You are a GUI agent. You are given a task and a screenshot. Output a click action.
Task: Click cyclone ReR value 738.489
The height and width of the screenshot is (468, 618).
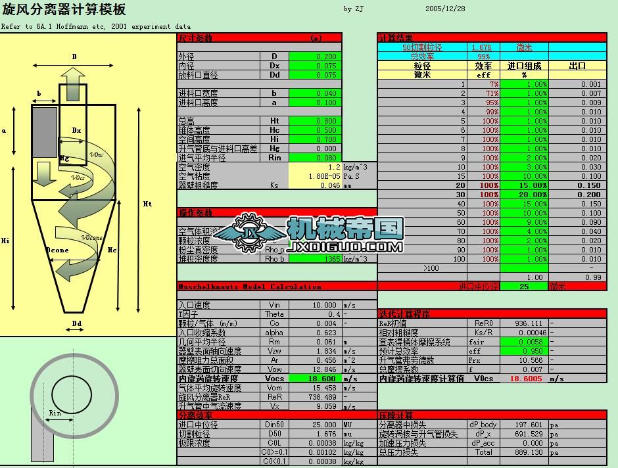coord(315,397)
